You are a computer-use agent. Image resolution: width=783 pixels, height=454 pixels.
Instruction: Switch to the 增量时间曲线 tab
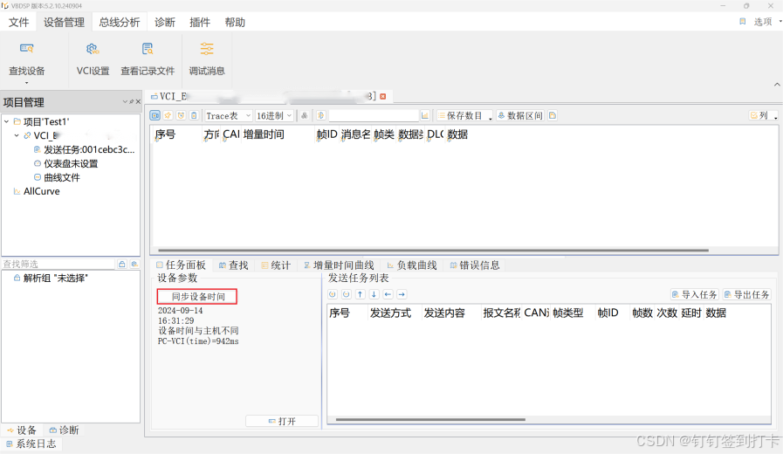click(x=339, y=265)
